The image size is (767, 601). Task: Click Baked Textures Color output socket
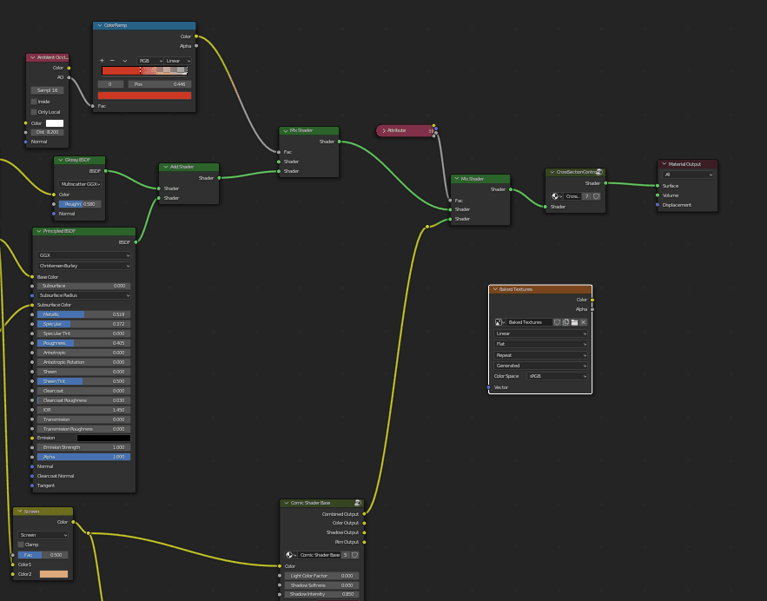[x=592, y=300]
